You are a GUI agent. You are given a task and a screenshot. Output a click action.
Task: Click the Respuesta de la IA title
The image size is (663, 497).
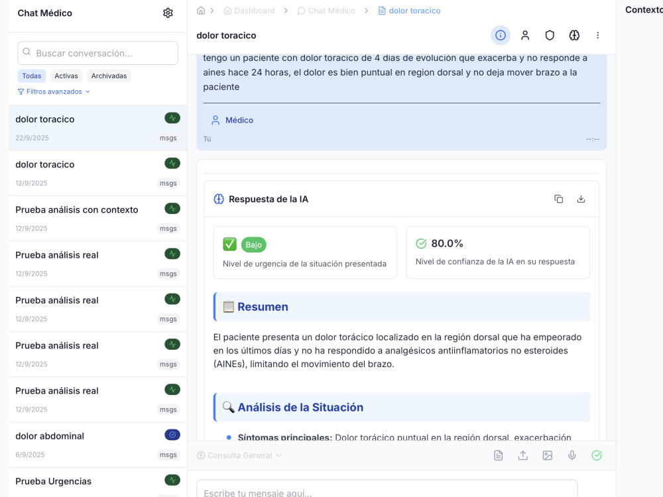pyautogui.click(x=269, y=199)
